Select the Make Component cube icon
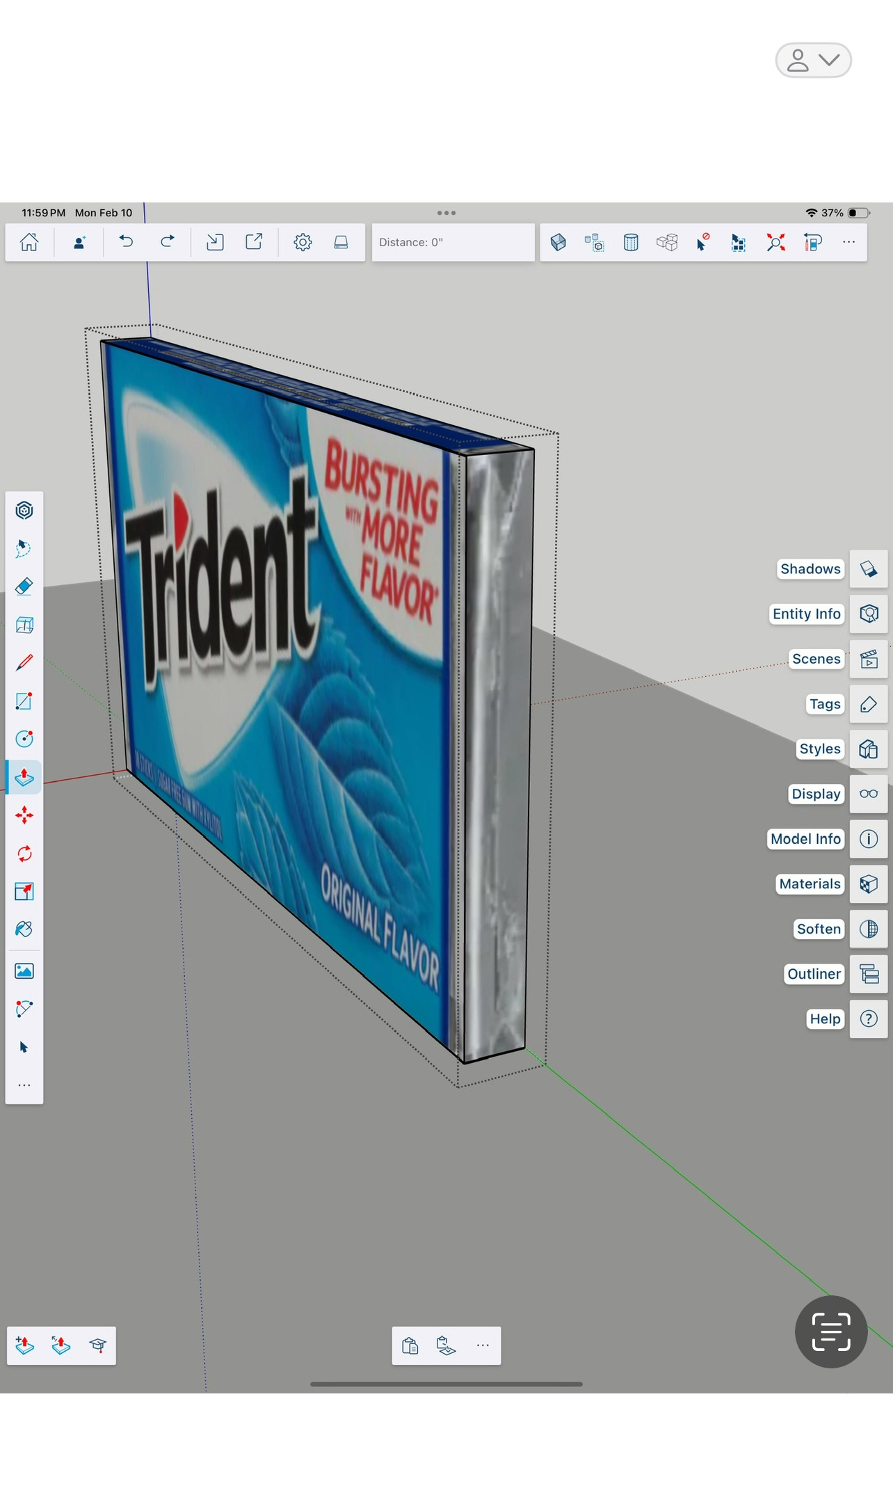Screen dimensions: 893x1495 (558, 242)
